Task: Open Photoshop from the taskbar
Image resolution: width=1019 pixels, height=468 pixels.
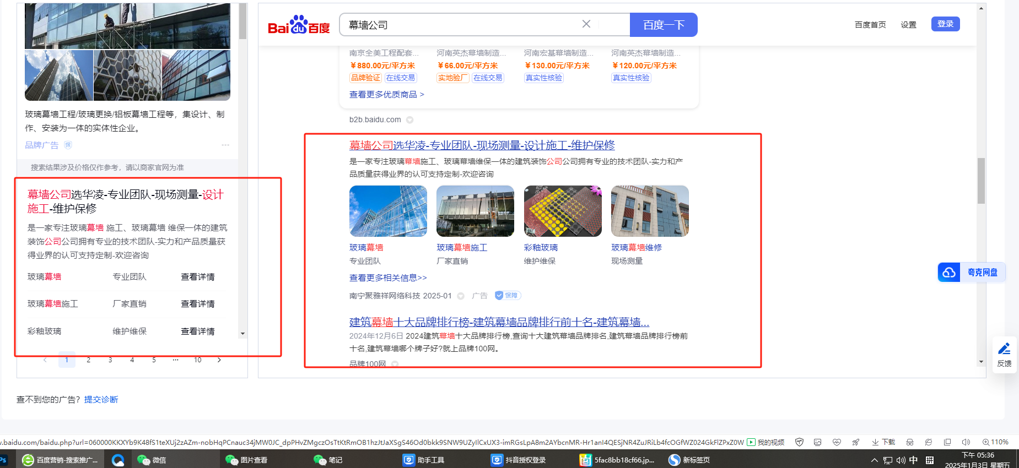Action: click(3, 460)
